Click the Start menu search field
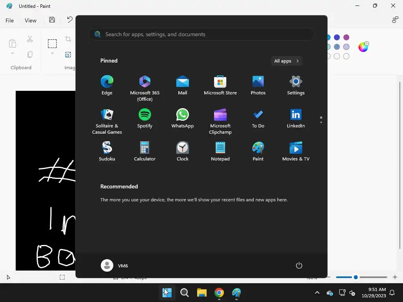403x302 pixels. [x=201, y=34]
